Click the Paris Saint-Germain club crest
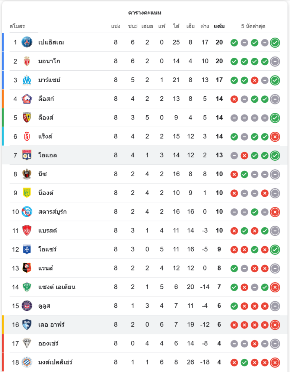This screenshot has width=290, height=372. [x=27, y=42]
